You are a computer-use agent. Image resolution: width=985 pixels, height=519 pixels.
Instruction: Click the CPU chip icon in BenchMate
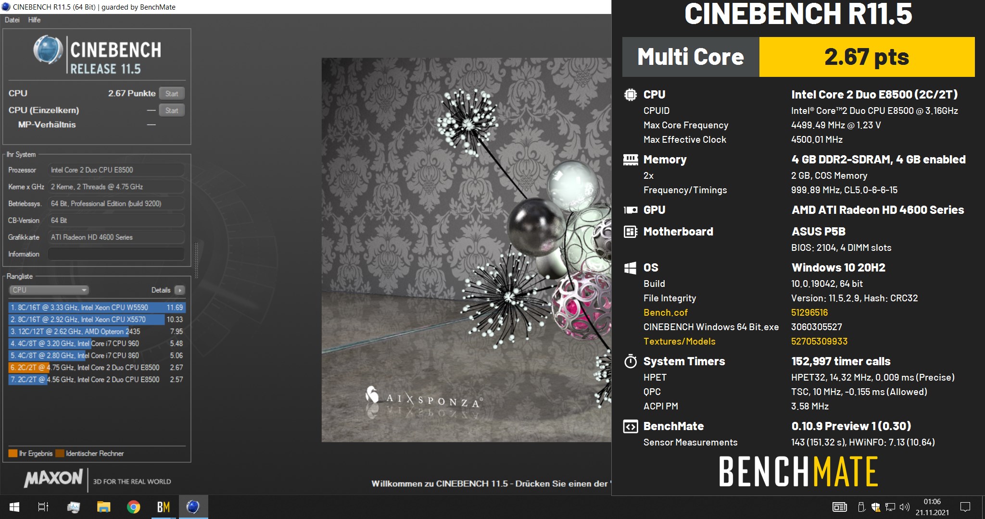[x=631, y=95]
